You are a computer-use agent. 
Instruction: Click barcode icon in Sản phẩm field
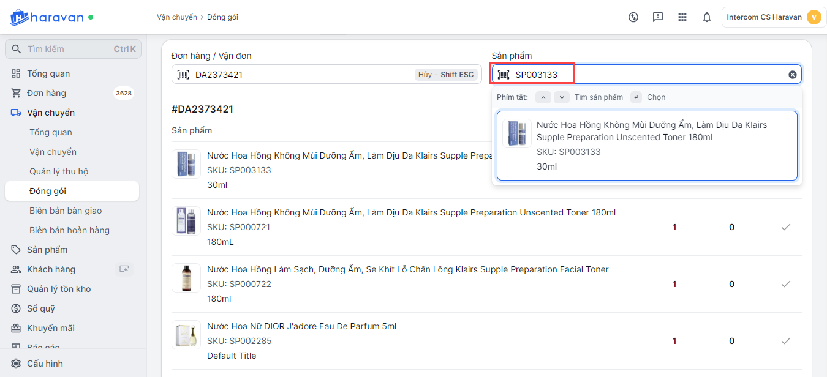click(x=504, y=74)
